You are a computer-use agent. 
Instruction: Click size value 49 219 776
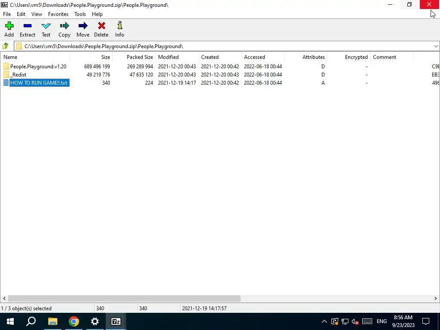click(98, 75)
